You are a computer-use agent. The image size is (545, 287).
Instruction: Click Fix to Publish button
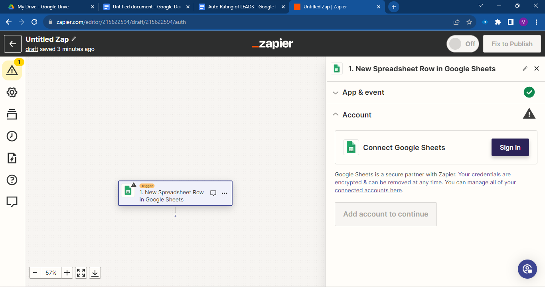tap(512, 44)
